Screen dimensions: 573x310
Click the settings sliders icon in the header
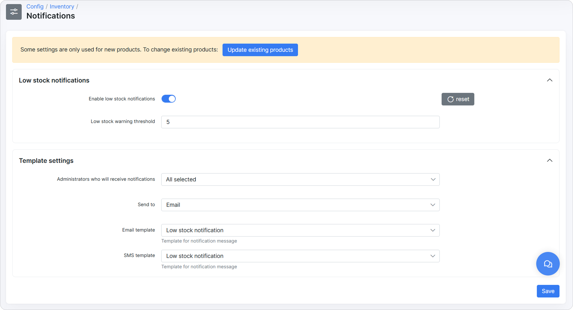pyautogui.click(x=14, y=12)
